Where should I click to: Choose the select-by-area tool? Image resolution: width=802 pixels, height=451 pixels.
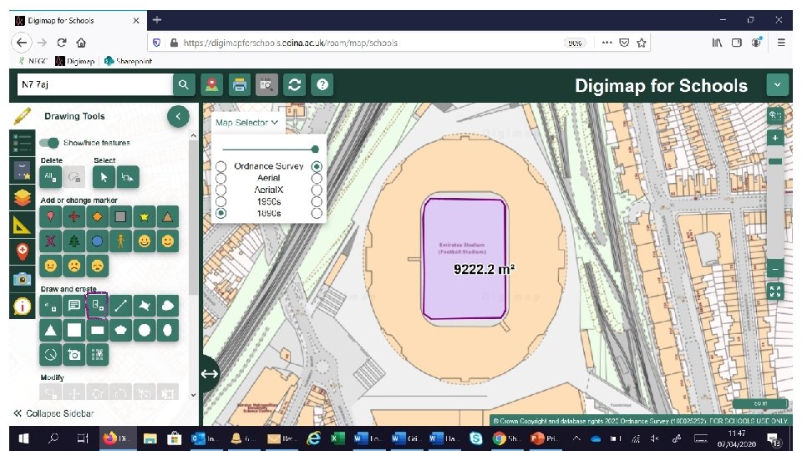point(127,177)
